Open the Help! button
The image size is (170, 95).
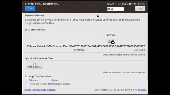pyautogui.click(x=140, y=8)
